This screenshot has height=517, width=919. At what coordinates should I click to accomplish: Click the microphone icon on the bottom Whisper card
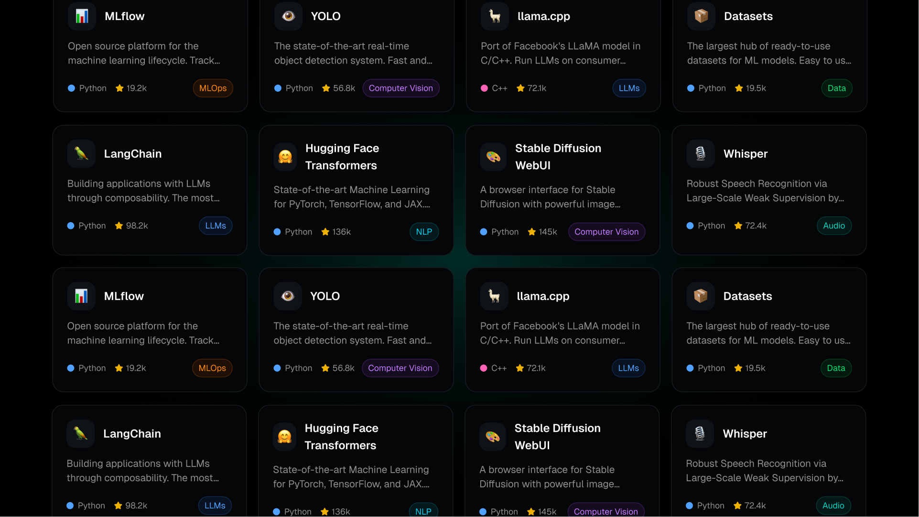pos(700,434)
